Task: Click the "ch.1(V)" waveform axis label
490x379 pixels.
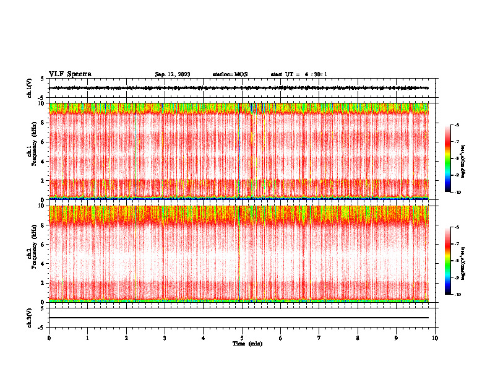Action: click(x=30, y=88)
